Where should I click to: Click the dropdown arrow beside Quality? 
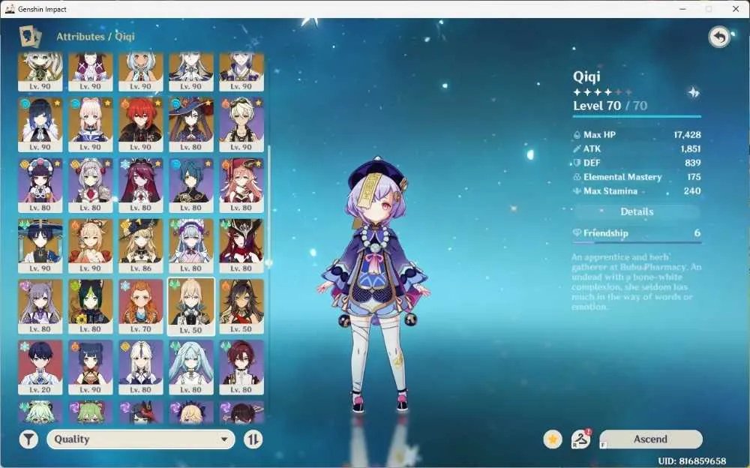[223, 439]
